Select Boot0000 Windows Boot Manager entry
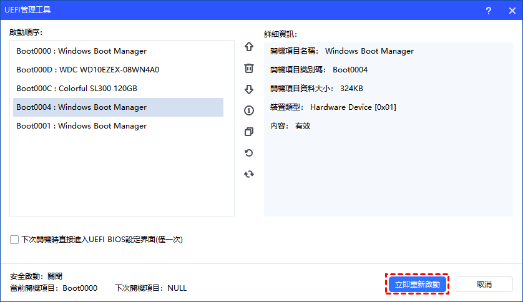This screenshot has height=302, width=523. 81,51
